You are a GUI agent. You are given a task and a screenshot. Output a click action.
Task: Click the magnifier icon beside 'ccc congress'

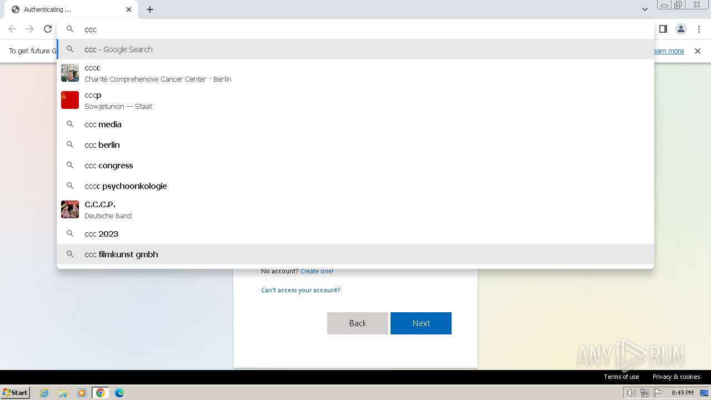click(70, 165)
